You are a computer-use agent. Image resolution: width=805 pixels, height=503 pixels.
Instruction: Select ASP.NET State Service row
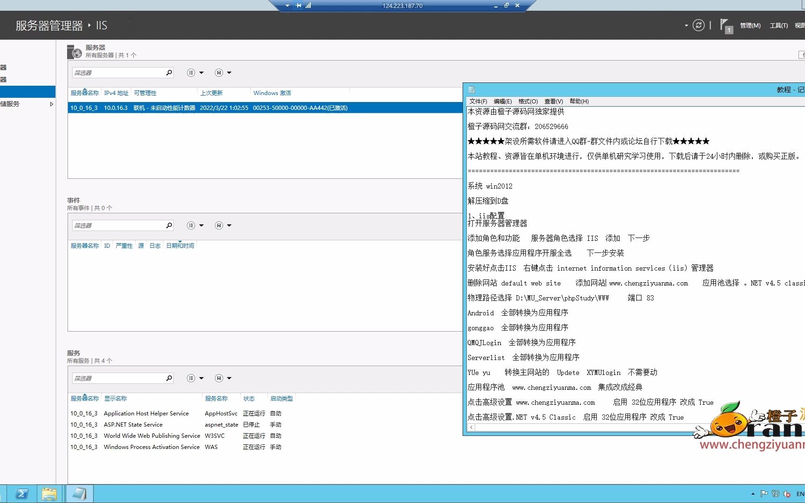point(265,425)
